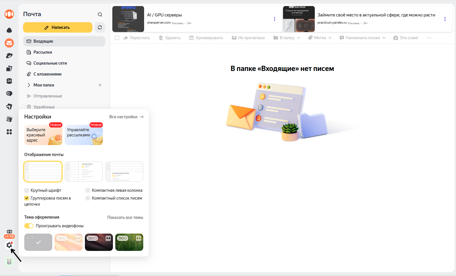The height and width of the screenshot is (276, 456).
Task: Refresh mail with the circular arrows button
Action: click(100, 27)
